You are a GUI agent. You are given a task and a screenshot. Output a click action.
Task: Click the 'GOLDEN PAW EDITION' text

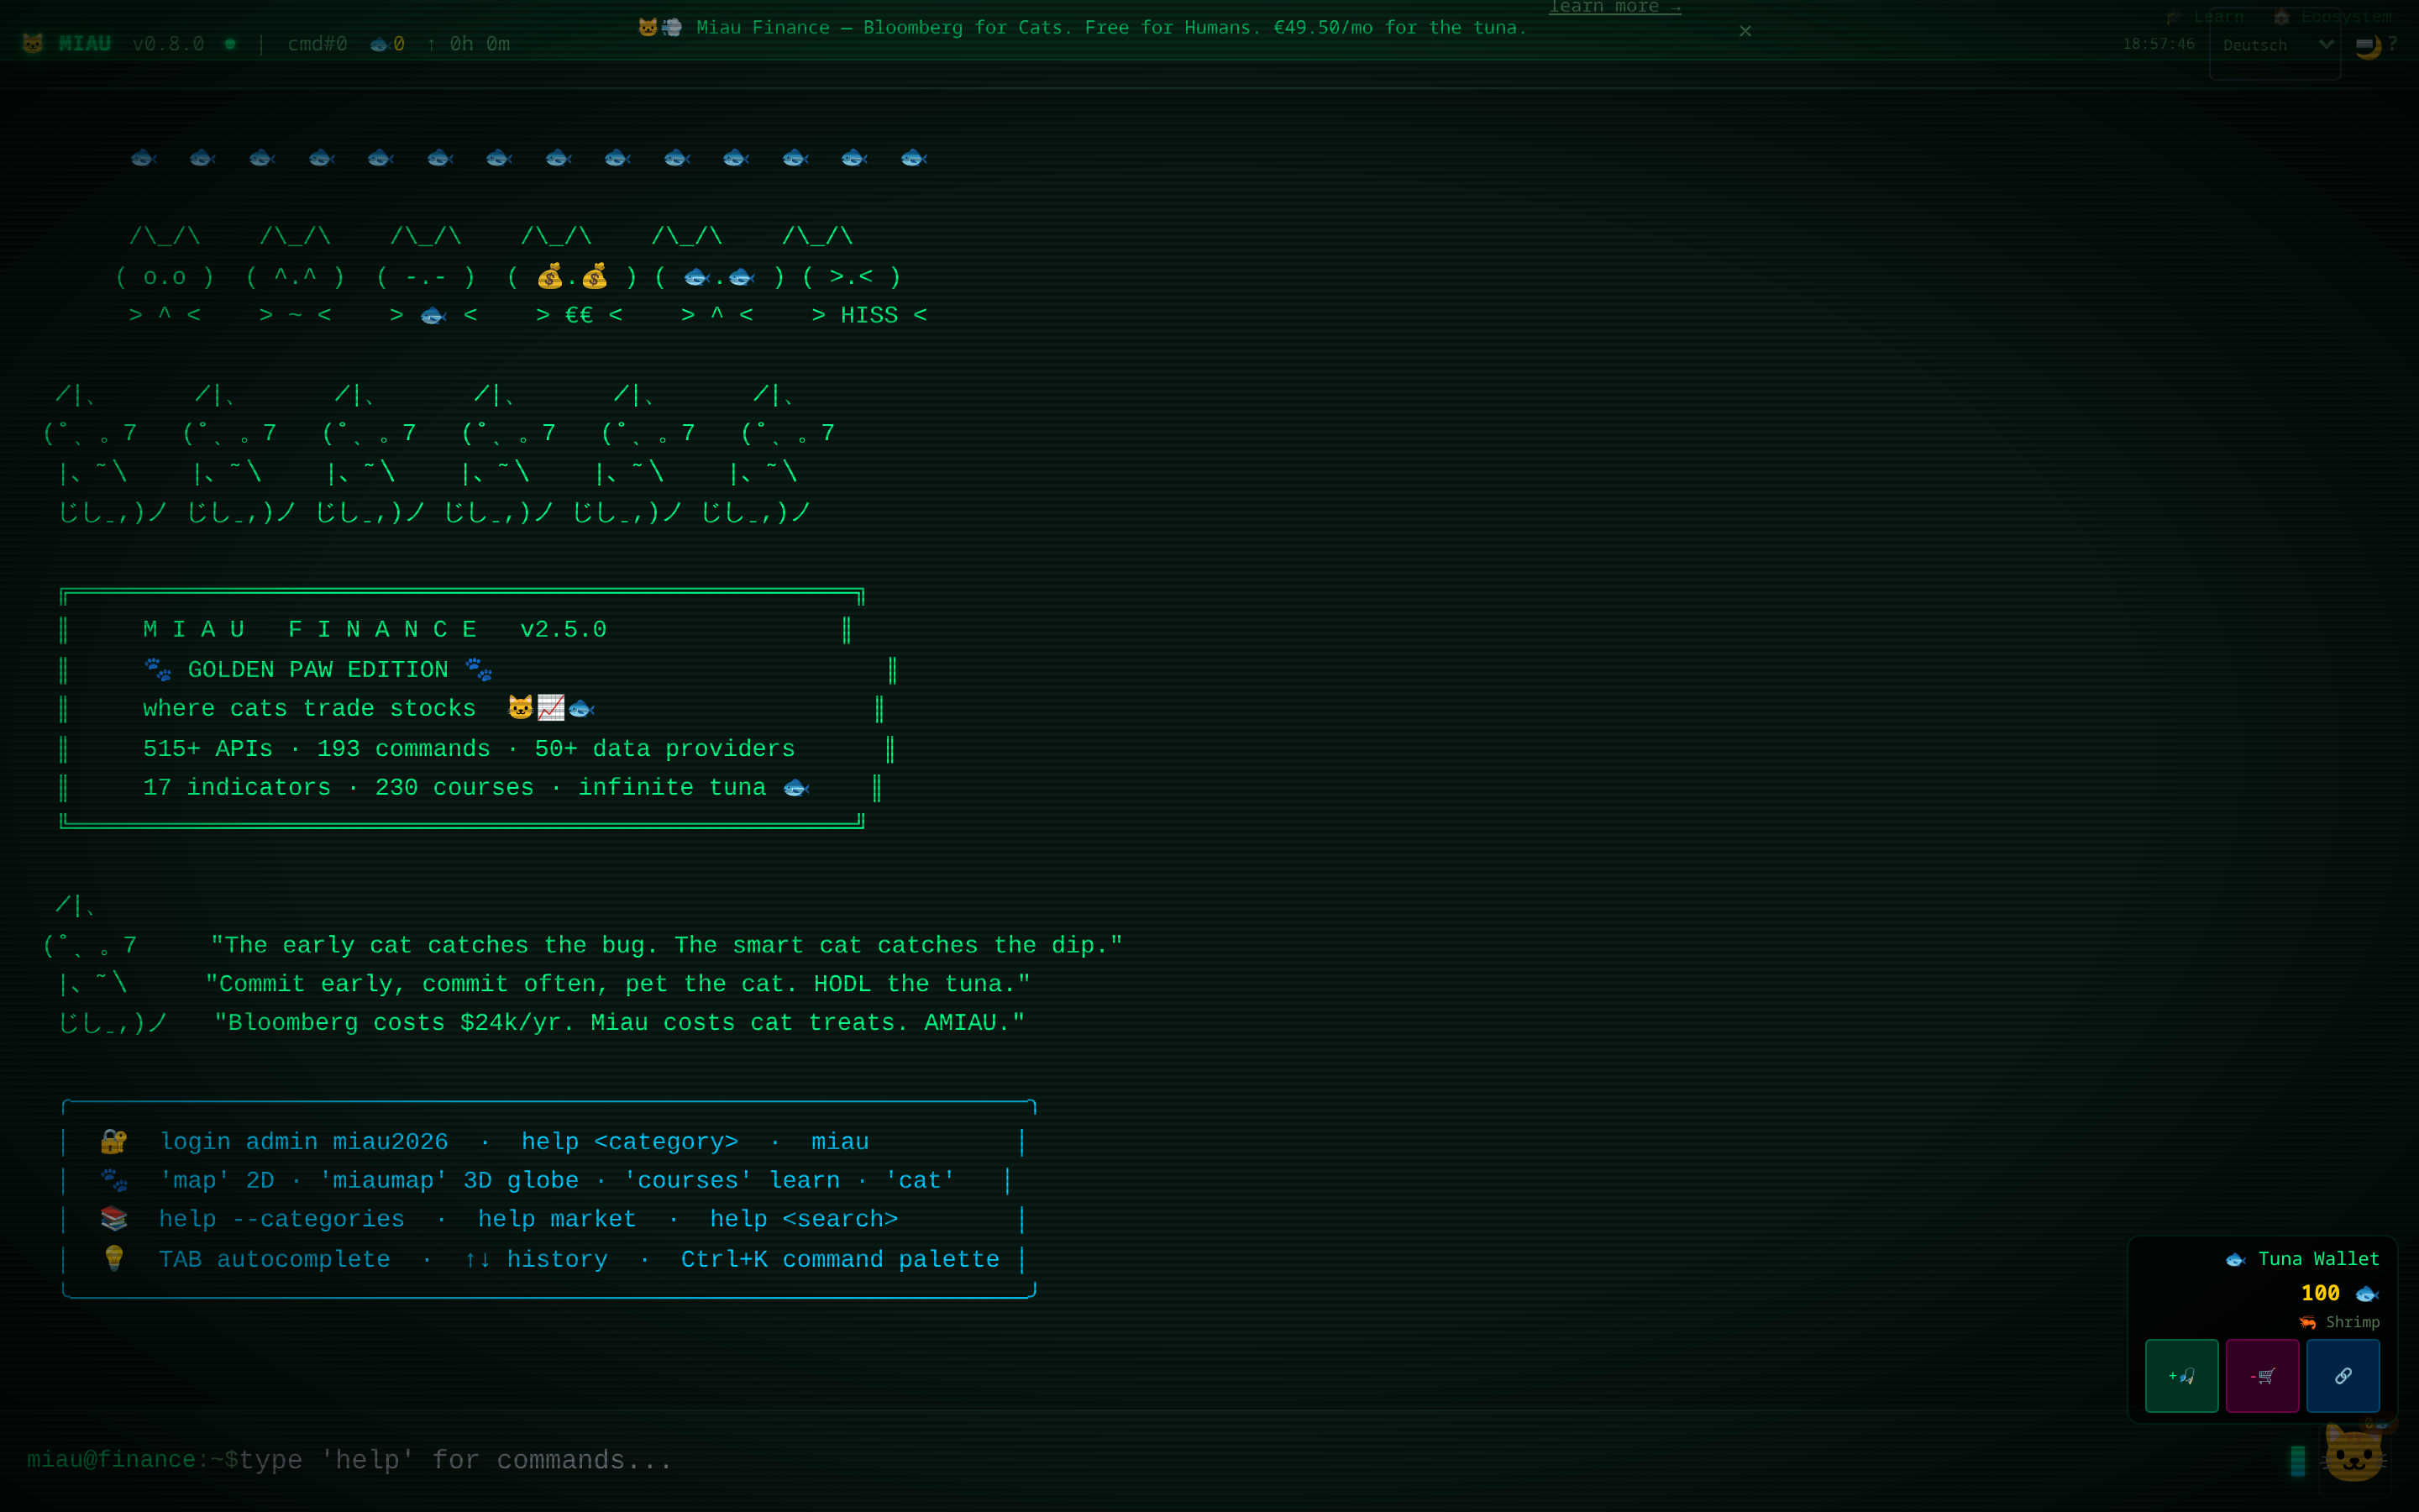pos(317,670)
